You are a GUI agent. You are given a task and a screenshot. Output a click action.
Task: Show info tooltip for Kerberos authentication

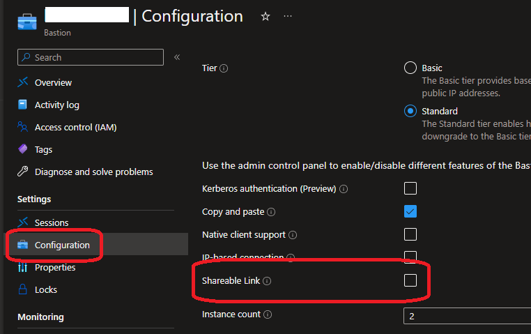coord(344,189)
